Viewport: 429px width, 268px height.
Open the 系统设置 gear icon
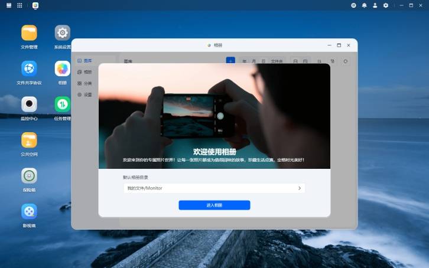62,33
